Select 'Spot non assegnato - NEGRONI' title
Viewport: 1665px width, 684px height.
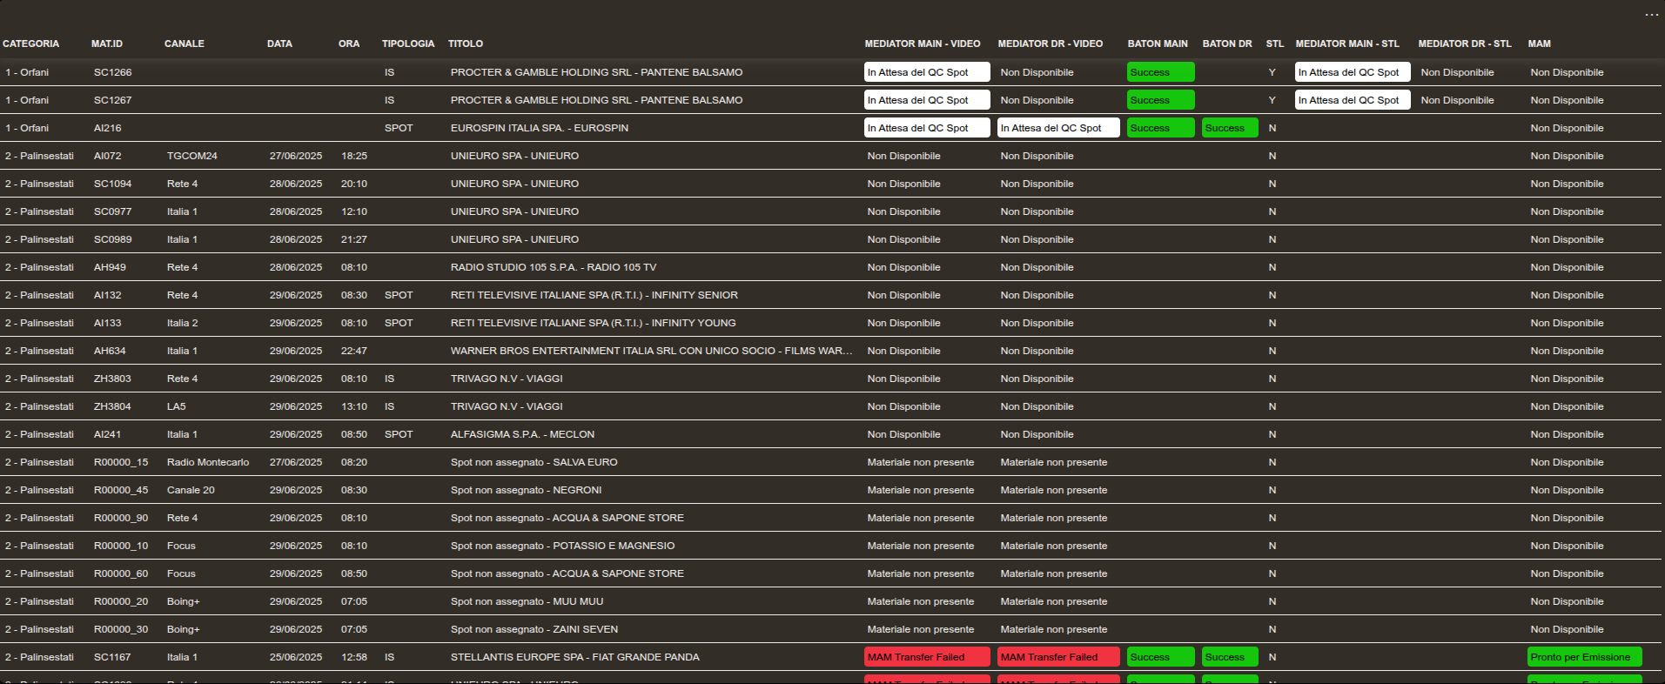pyautogui.click(x=527, y=490)
